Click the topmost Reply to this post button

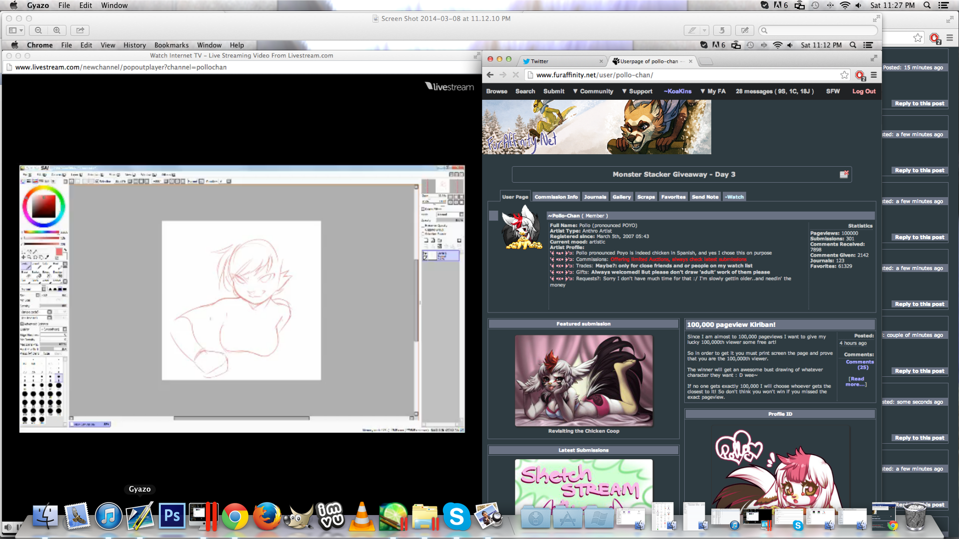[920, 104]
